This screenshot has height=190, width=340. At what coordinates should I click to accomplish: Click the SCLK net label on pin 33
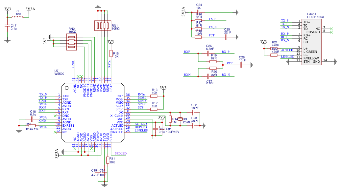point(142,104)
